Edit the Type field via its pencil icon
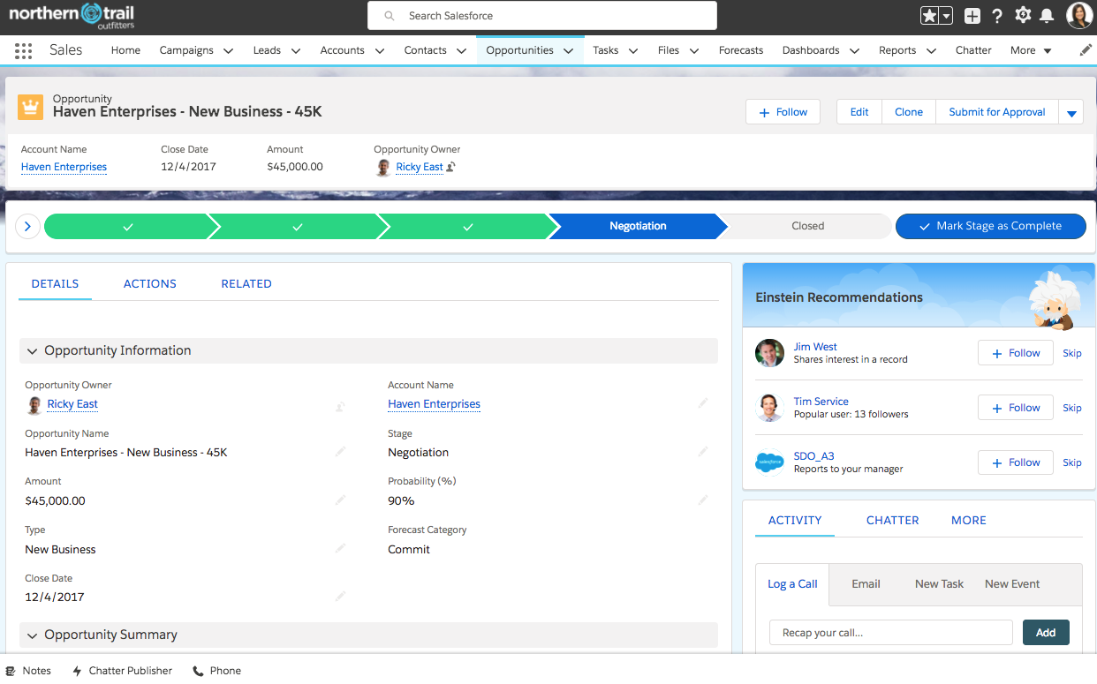Viewport: 1097px width, 684px height. point(340,549)
